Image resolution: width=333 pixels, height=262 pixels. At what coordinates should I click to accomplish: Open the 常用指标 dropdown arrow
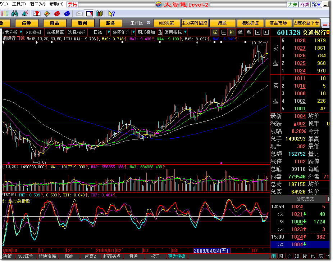(x=185, y=32)
